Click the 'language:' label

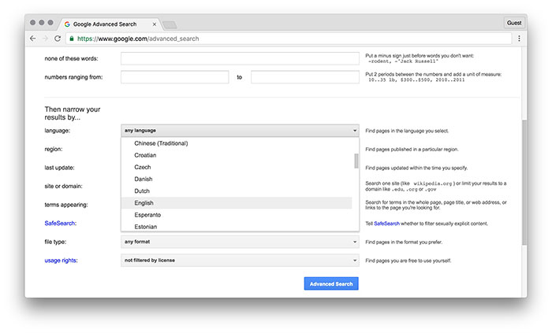tap(58, 131)
